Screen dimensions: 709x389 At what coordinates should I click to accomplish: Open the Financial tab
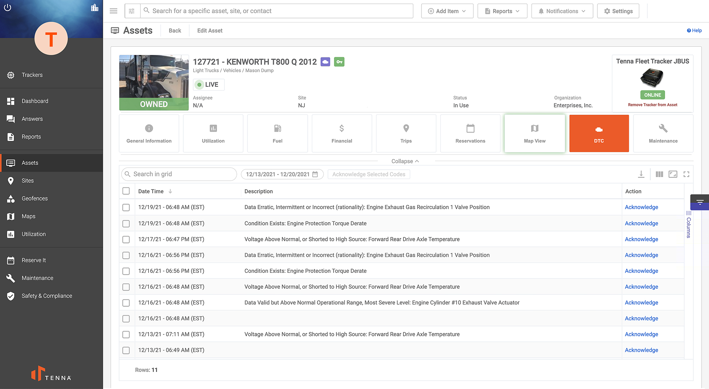pos(342,133)
